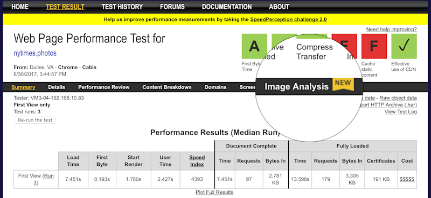Click the $$$$$ cost link
This screenshot has height=198, width=431.
pos(407,179)
